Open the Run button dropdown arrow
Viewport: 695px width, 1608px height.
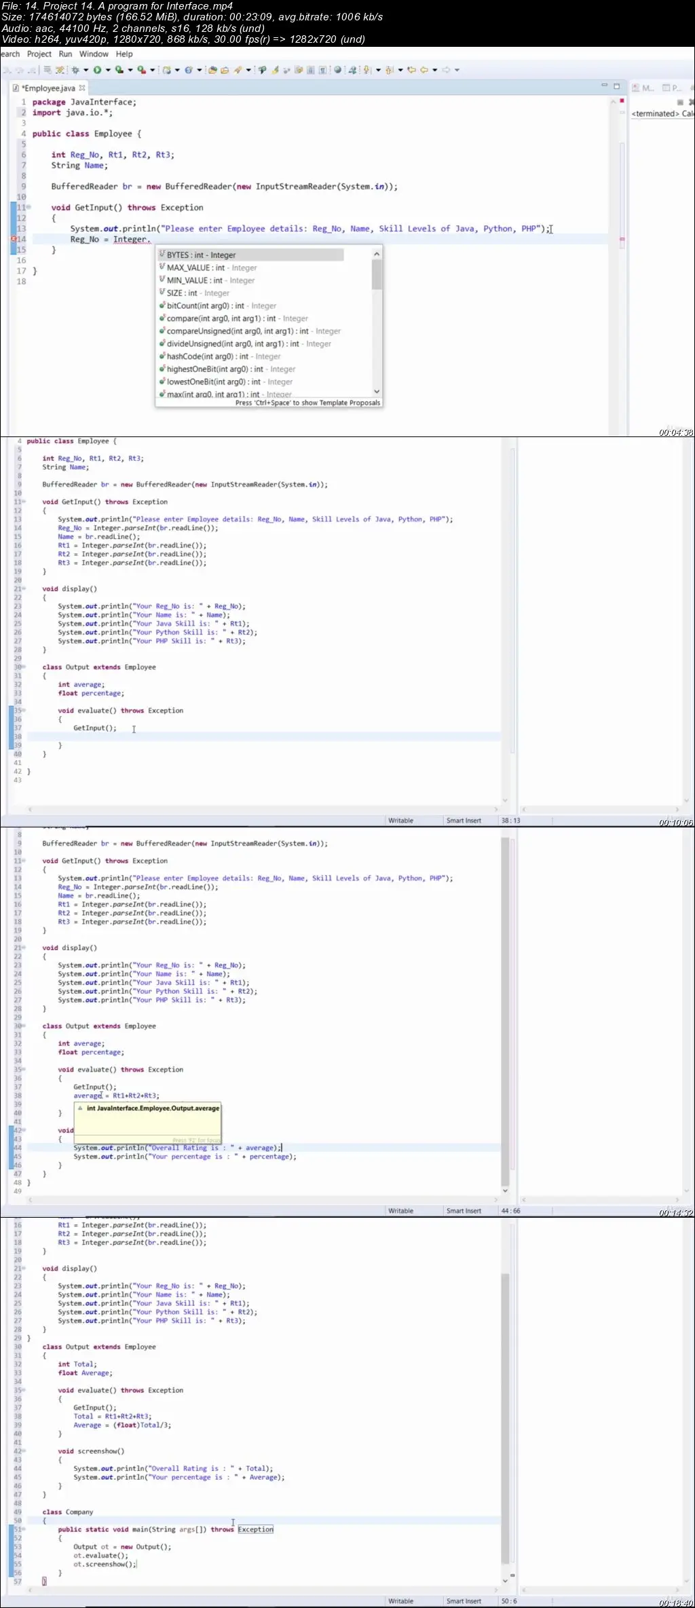click(108, 70)
